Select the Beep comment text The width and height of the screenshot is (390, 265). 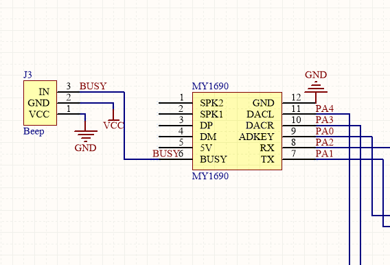pyautogui.click(x=34, y=131)
